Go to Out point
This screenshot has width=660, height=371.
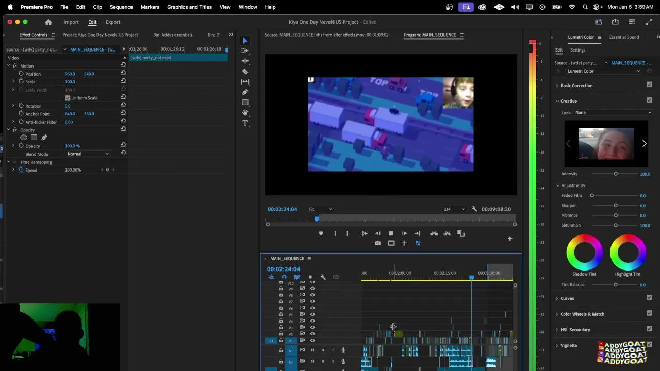coord(418,233)
